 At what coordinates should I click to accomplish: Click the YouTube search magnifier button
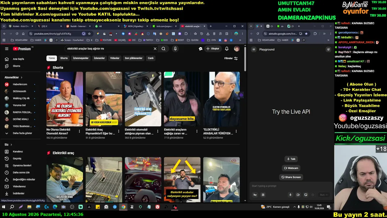click(x=164, y=48)
